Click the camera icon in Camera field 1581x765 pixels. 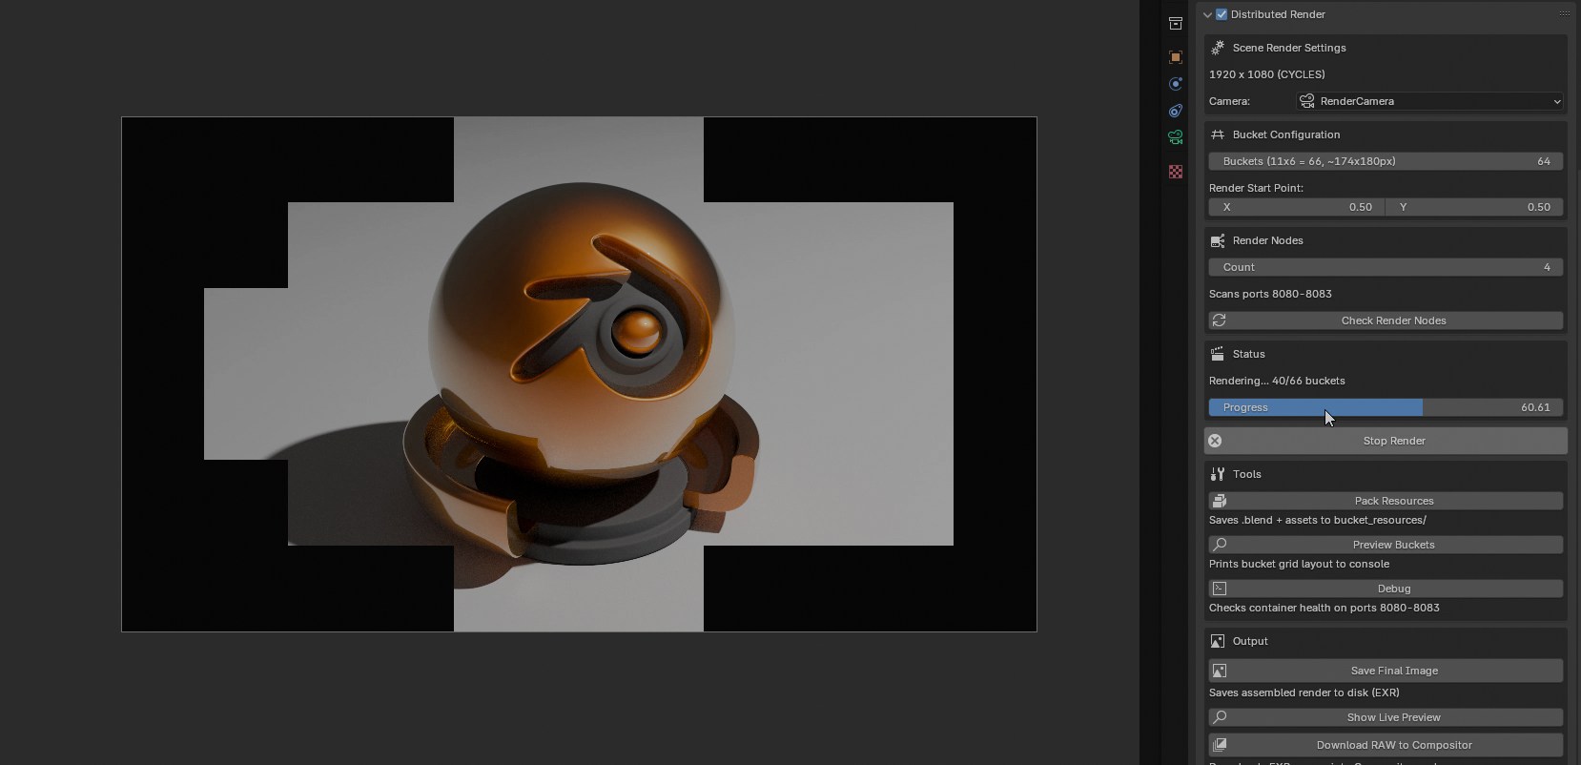point(1307,101)
